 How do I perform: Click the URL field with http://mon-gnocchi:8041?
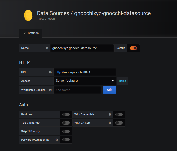tap(85, 72)
